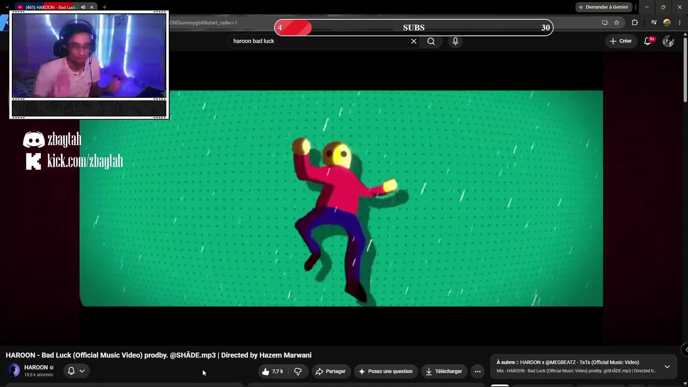Click Posez une question button
Screen dimensions: 688x387
coord(386,371)
